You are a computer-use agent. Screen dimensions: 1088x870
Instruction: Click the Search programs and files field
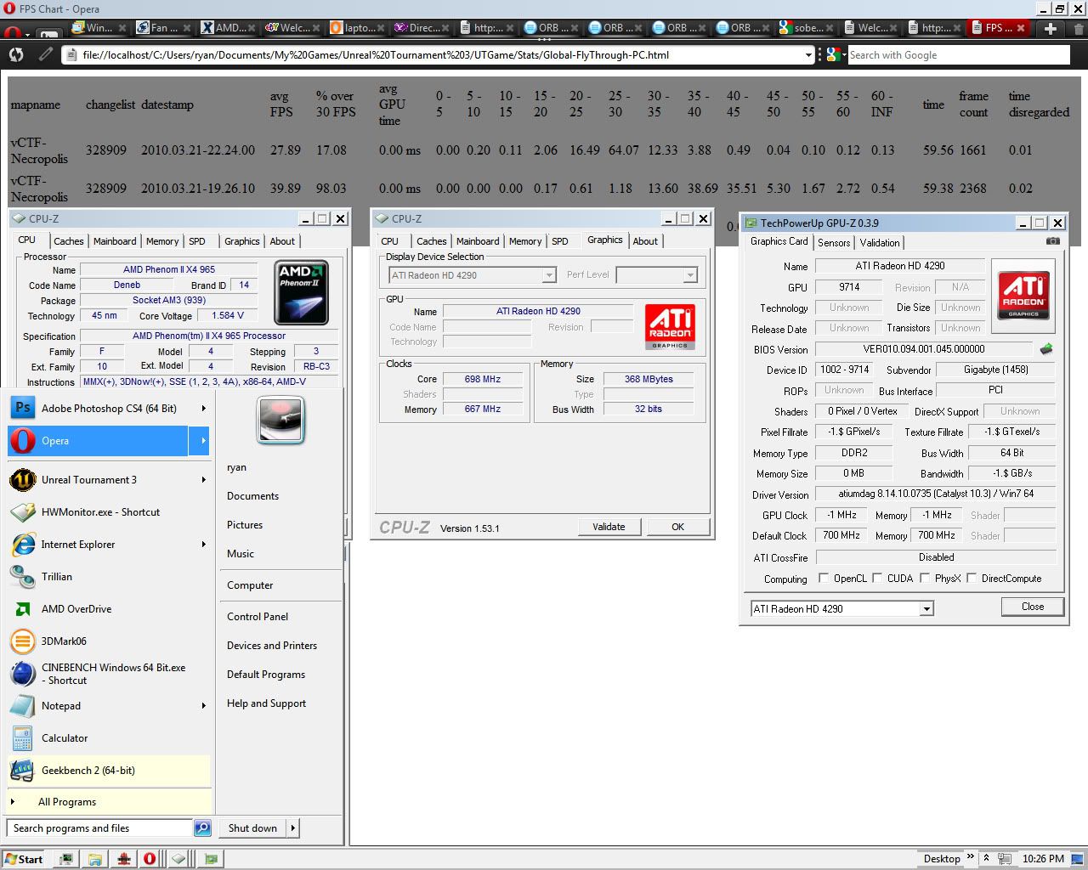click(x=99, y=828)
